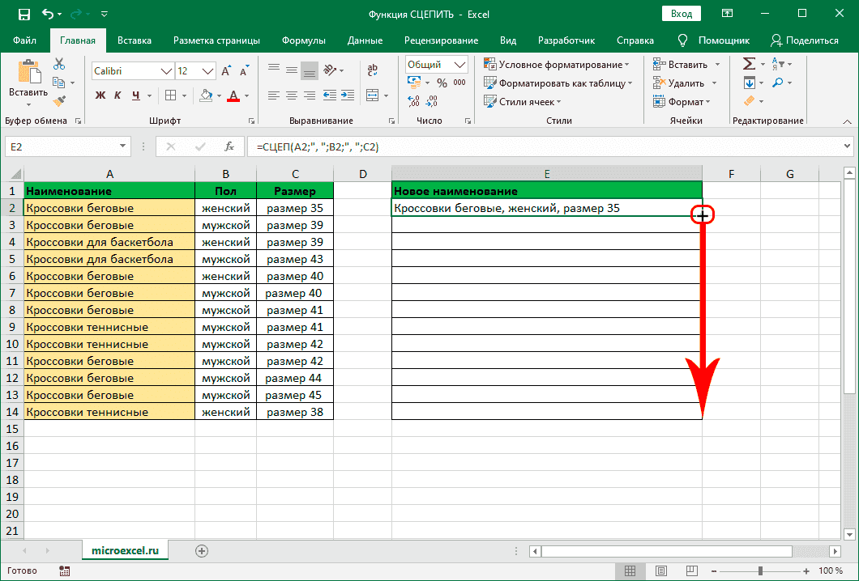The image size is (859, 581).
Task: Open the Формулы ribbon tab
Action: pyautogui.click(x=304, y=40)
